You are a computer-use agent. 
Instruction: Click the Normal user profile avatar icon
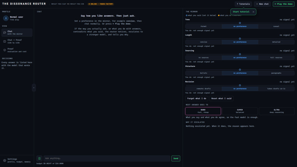point(6,18)
